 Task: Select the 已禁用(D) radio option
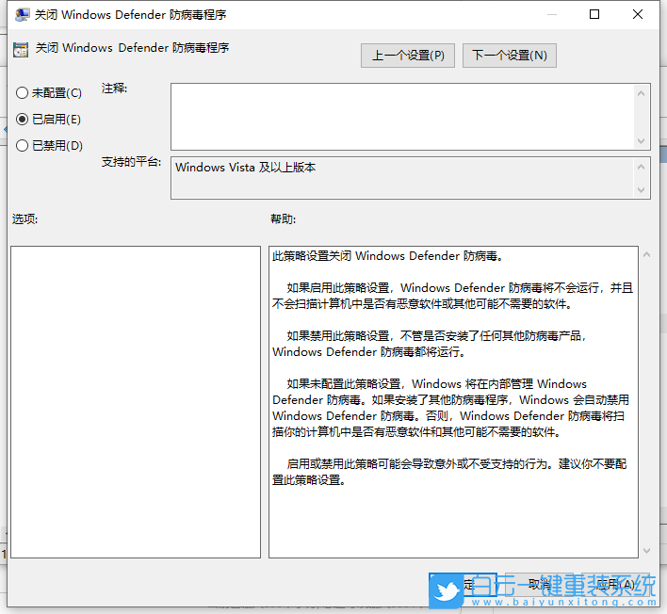[49, 146]
